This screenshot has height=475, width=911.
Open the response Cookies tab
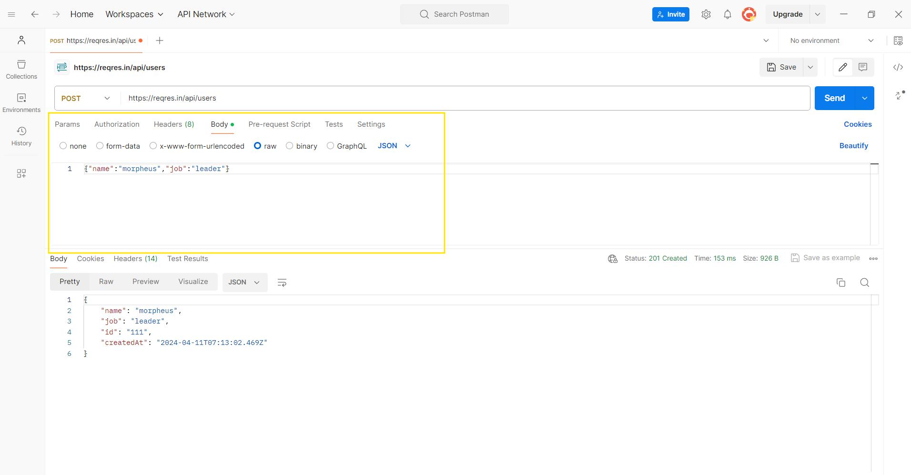91,259
